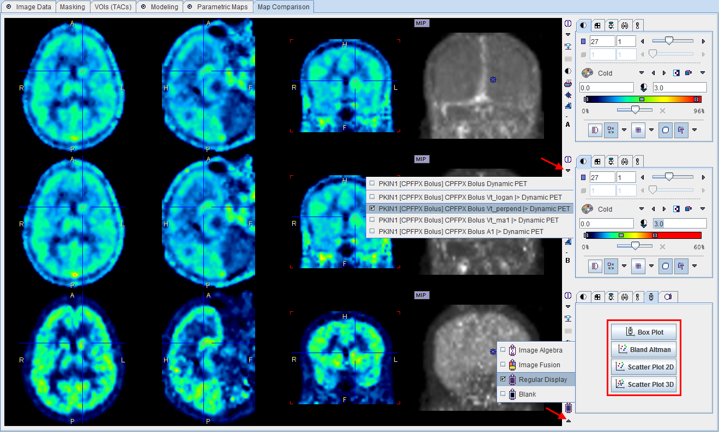
Task: Click the upper threshold field 3.0 in panel B
Action: point(679,224)
